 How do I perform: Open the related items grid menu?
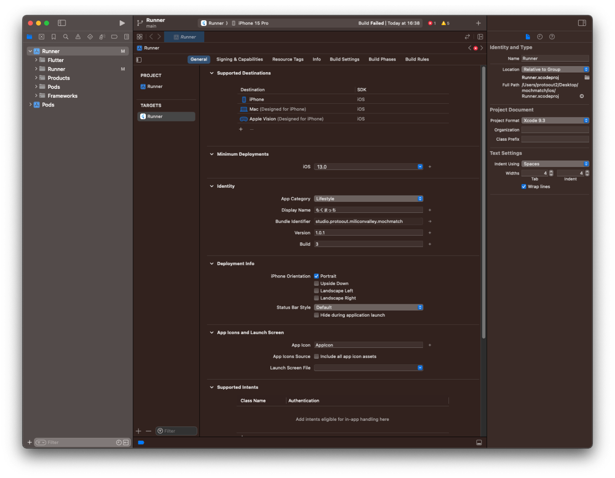(140, 37)
